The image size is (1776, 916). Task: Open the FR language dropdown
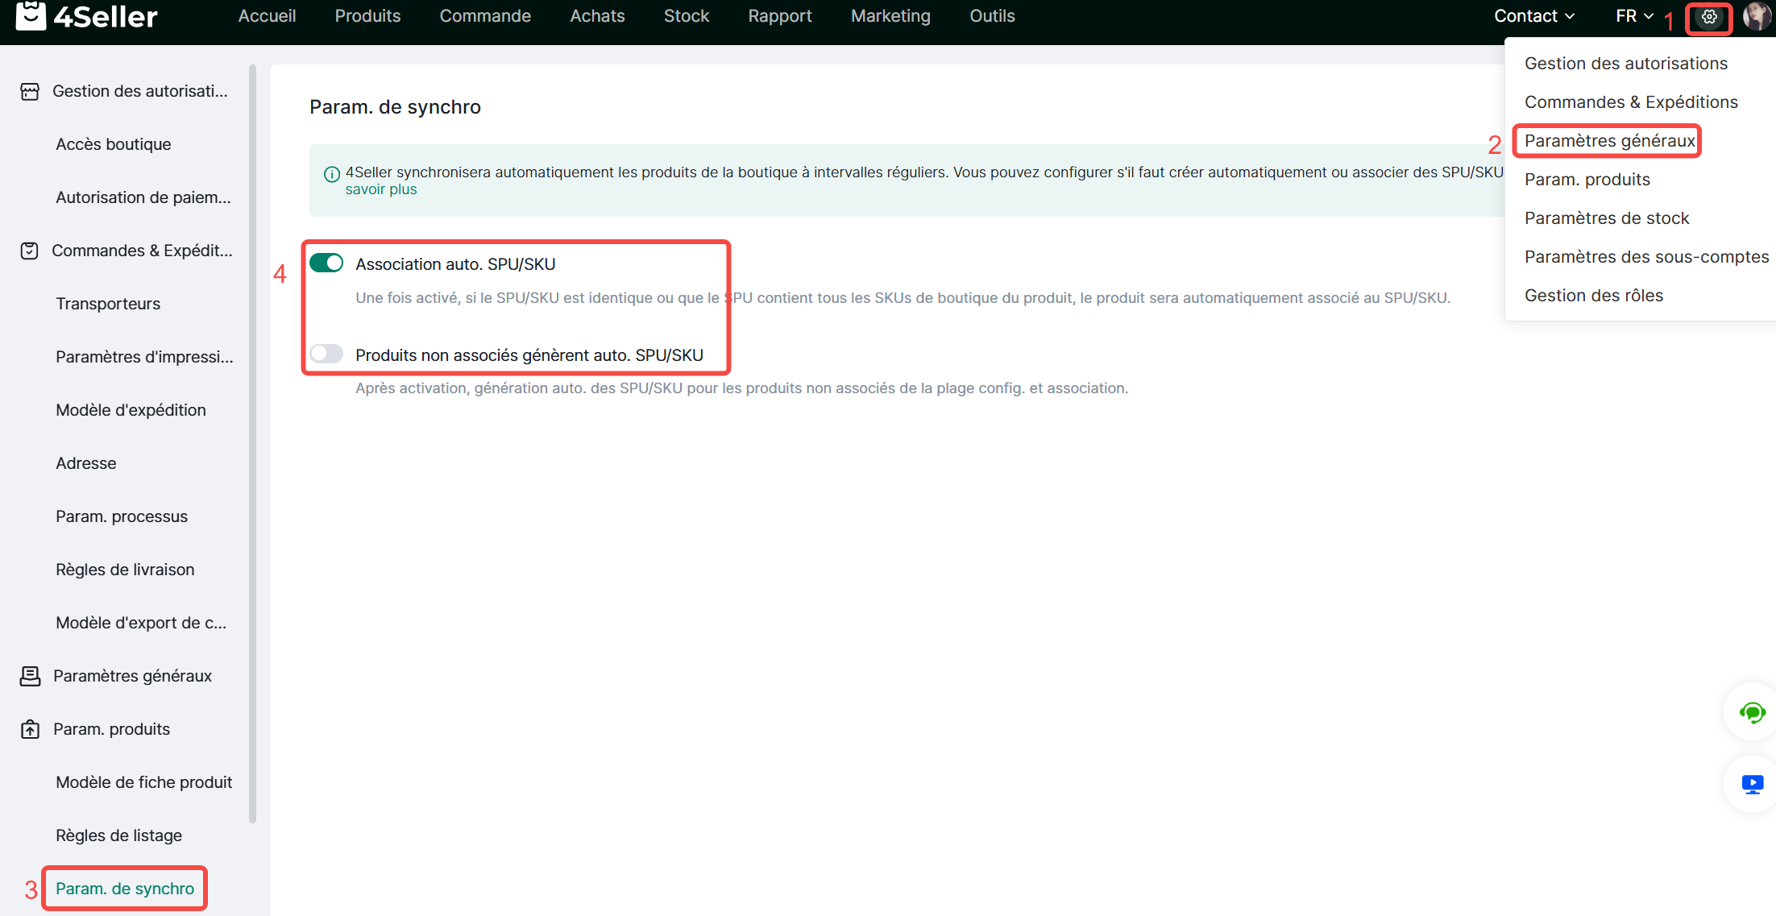[x=1633, y=16]
